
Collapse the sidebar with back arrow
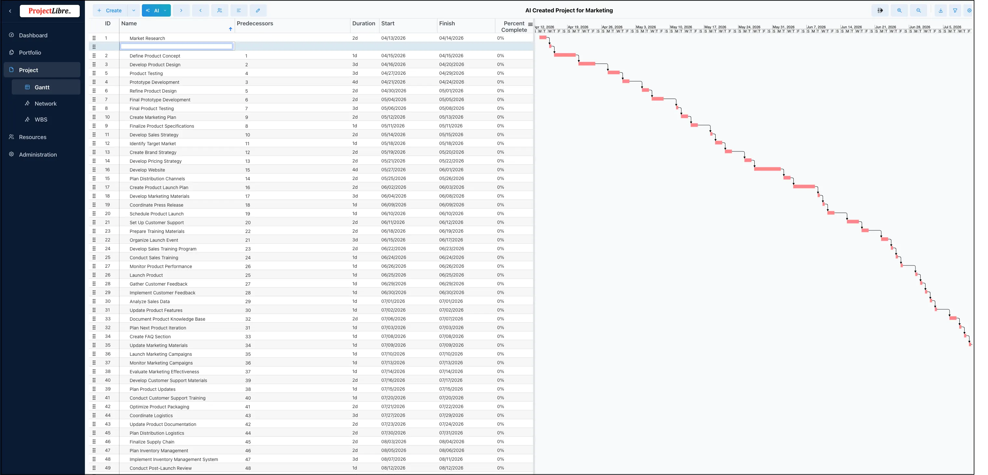(x=10, y=11)
